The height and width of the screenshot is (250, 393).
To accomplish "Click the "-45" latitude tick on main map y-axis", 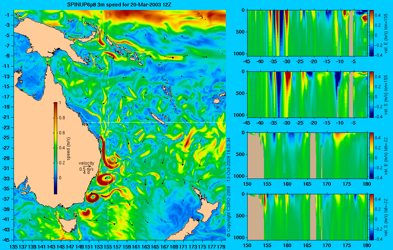I will point(5,240).
